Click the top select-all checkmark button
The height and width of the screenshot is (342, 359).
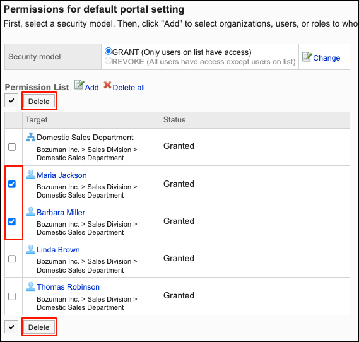(x=11, y=101)
